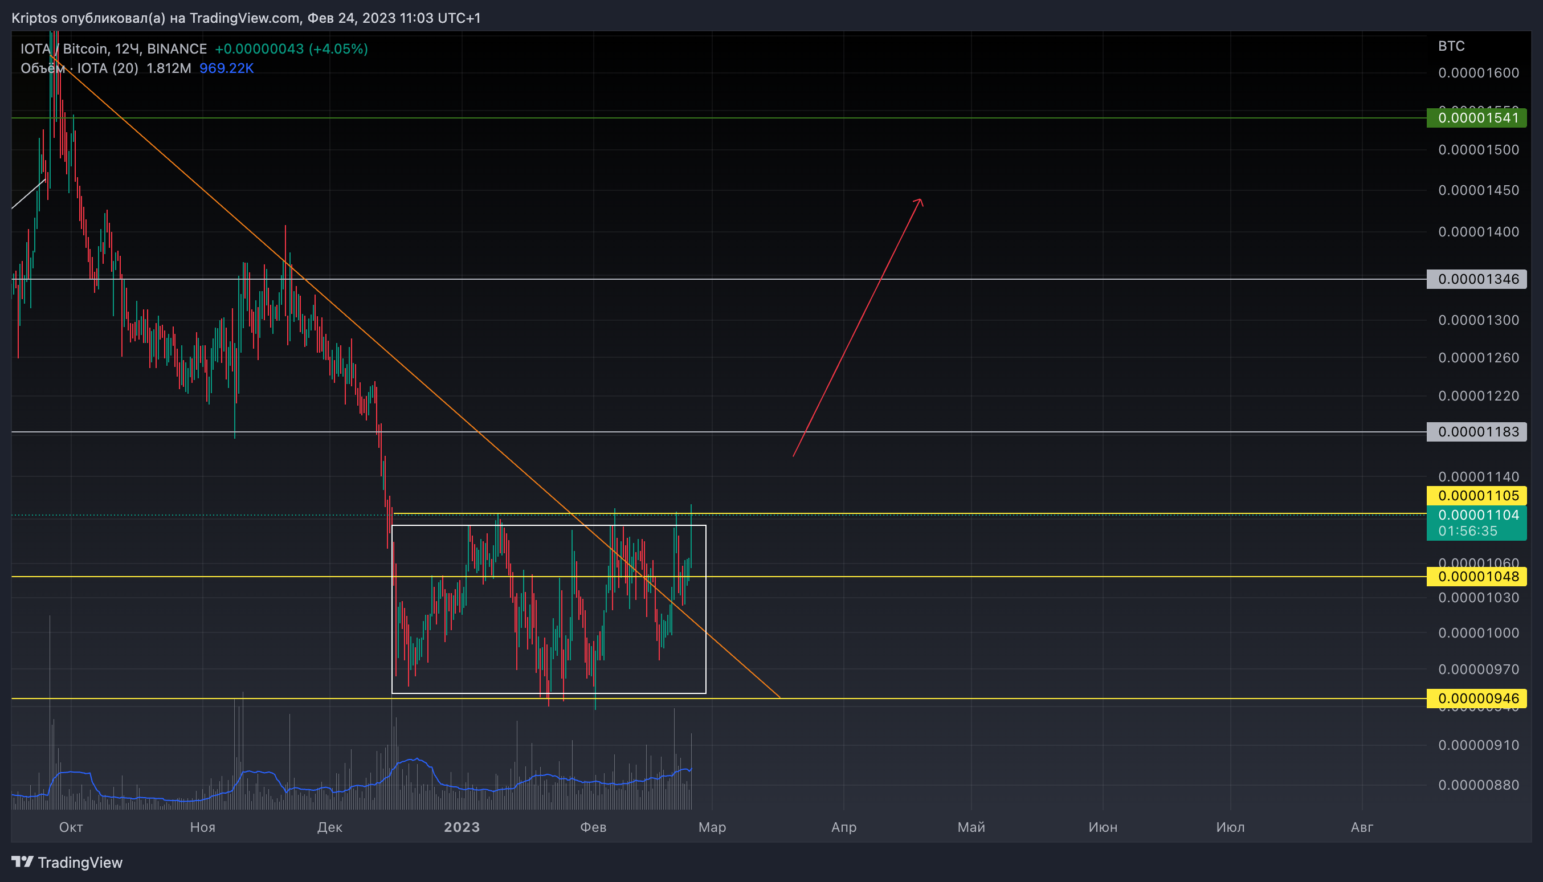This screenshot has width=1543, height=882.
Task: Click the 0.00001450 price axis tick
Action: pyautogui.click(x=1478, y=190)
